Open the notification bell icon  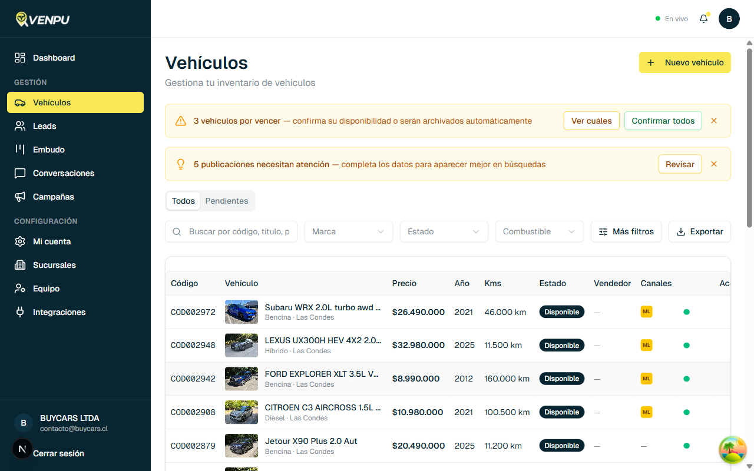tap(703, 18)
